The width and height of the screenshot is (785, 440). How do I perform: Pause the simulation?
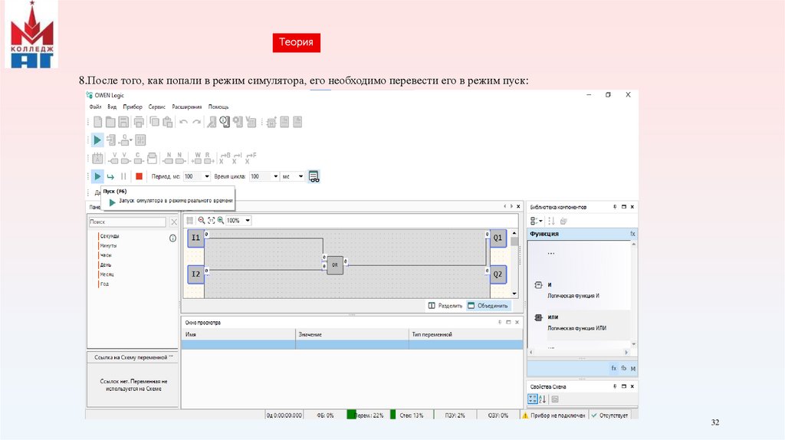coord(123,176)
